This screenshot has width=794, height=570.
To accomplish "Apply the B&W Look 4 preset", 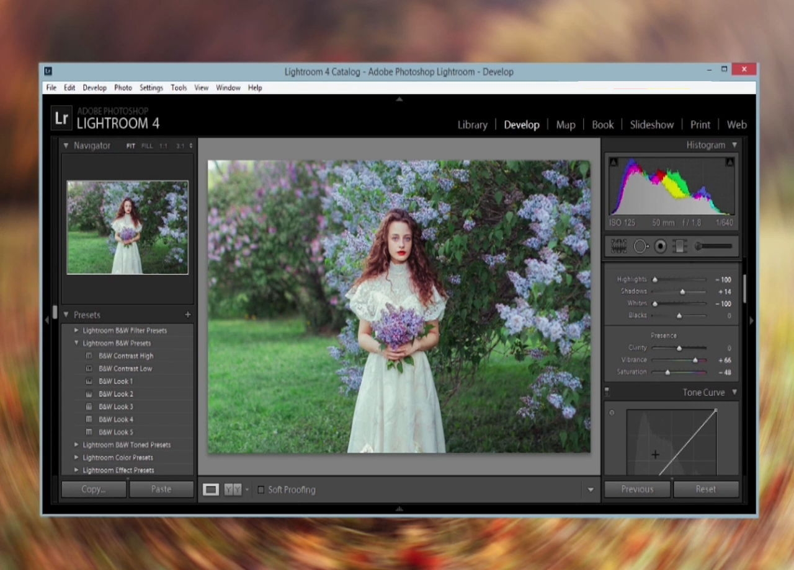I will [x=115, y=419].
